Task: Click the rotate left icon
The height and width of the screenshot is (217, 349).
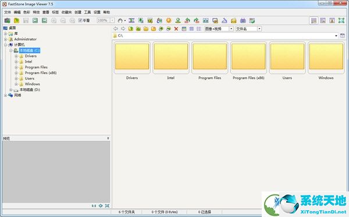Action: 187,21
